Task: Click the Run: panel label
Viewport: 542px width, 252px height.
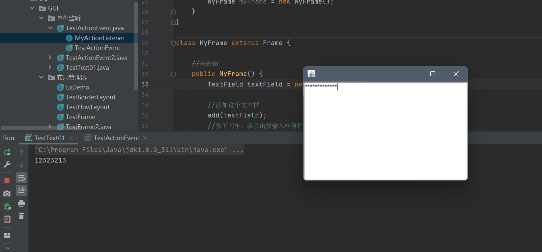Action: click(x=9, y=138)
